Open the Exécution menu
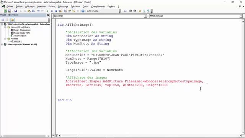 (x=75, y=7)
